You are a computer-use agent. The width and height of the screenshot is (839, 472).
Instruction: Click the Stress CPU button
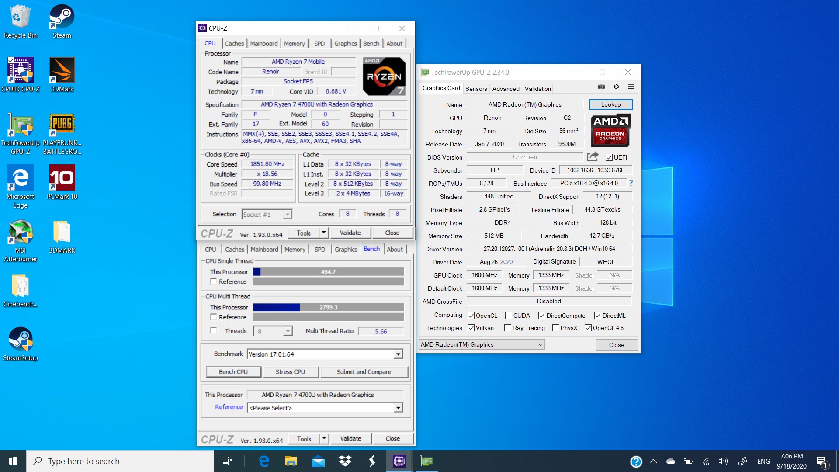pos(290,372)
